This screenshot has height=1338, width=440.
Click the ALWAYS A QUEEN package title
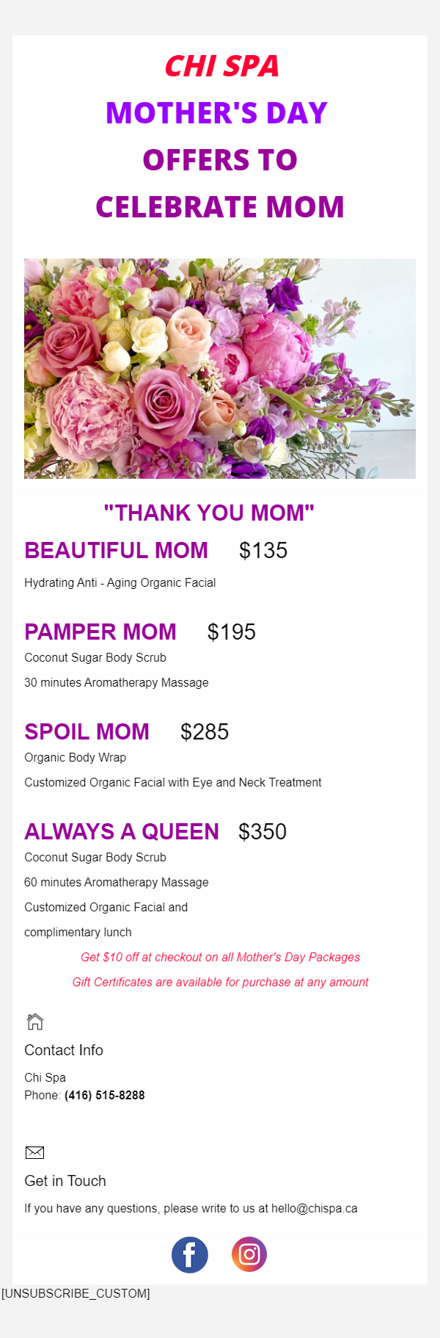pos(122,832)
